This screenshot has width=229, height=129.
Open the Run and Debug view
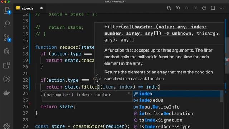[x=6, y=51]
